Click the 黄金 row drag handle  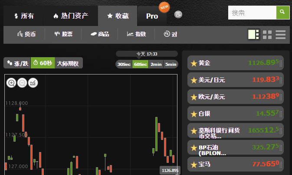(x=281, y=63)
